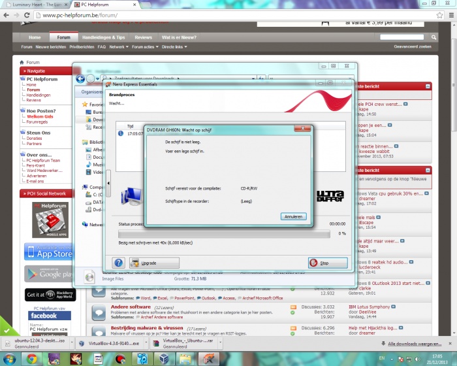Open dropdown for VirtualBox_-_Ubuntu rar download

click(221, 344)
